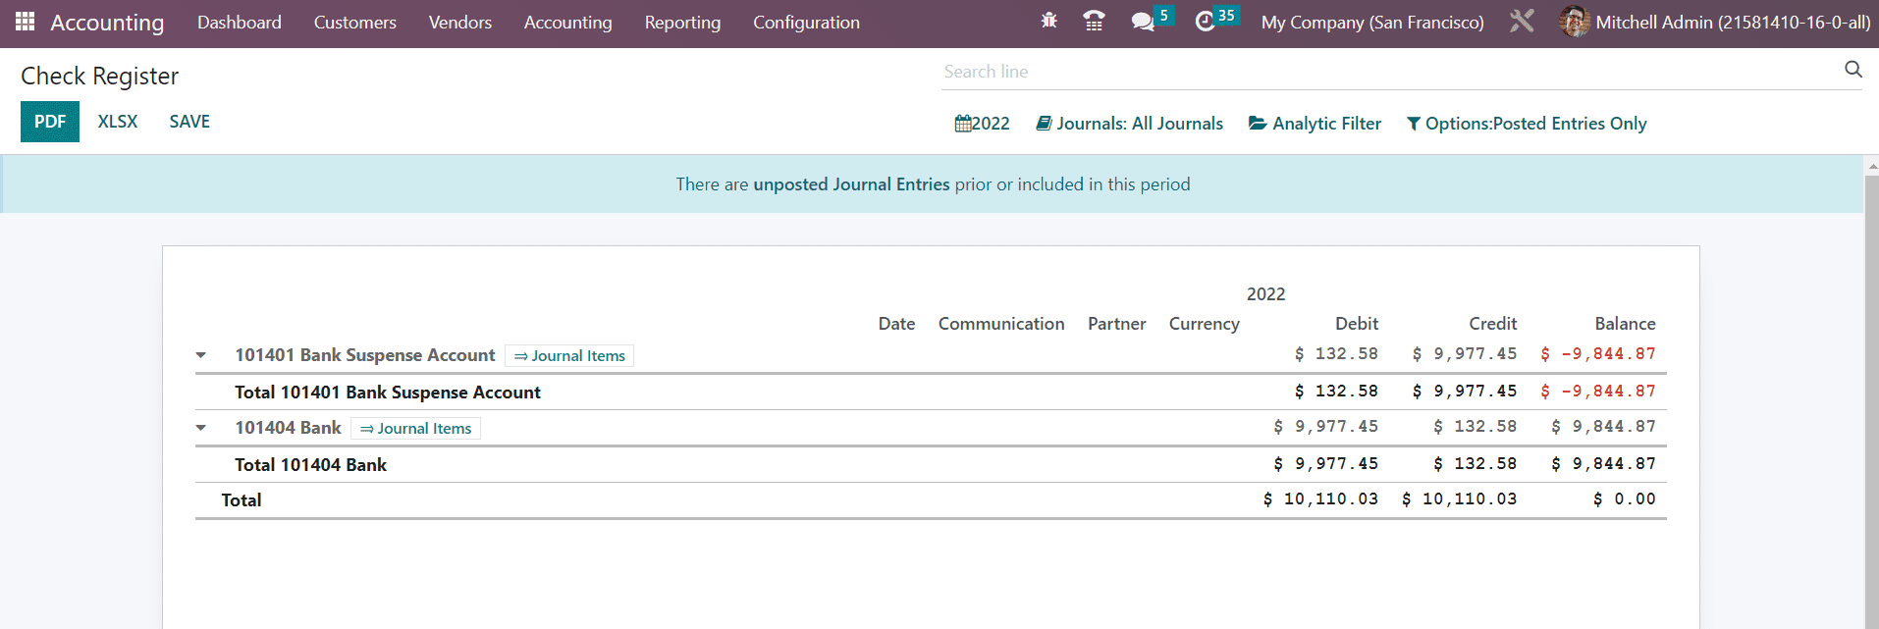
Task: Open the activities clock icon
Action: click(1205, 22)
